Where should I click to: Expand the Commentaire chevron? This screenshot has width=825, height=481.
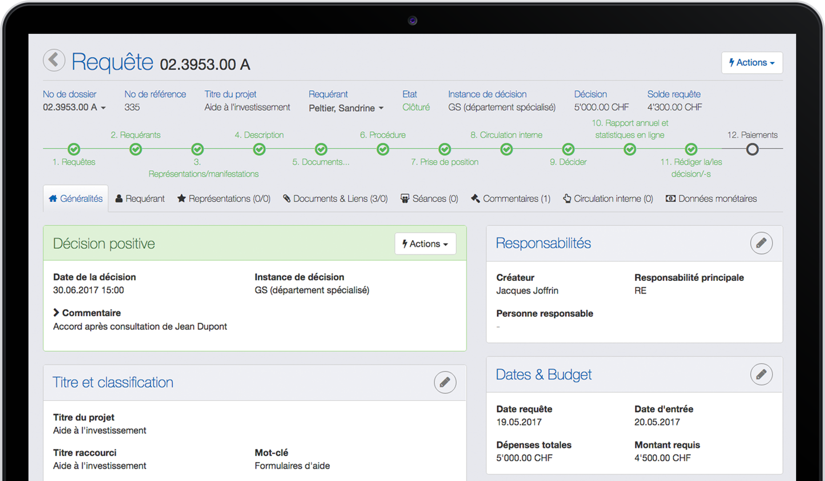coord(56,313)
